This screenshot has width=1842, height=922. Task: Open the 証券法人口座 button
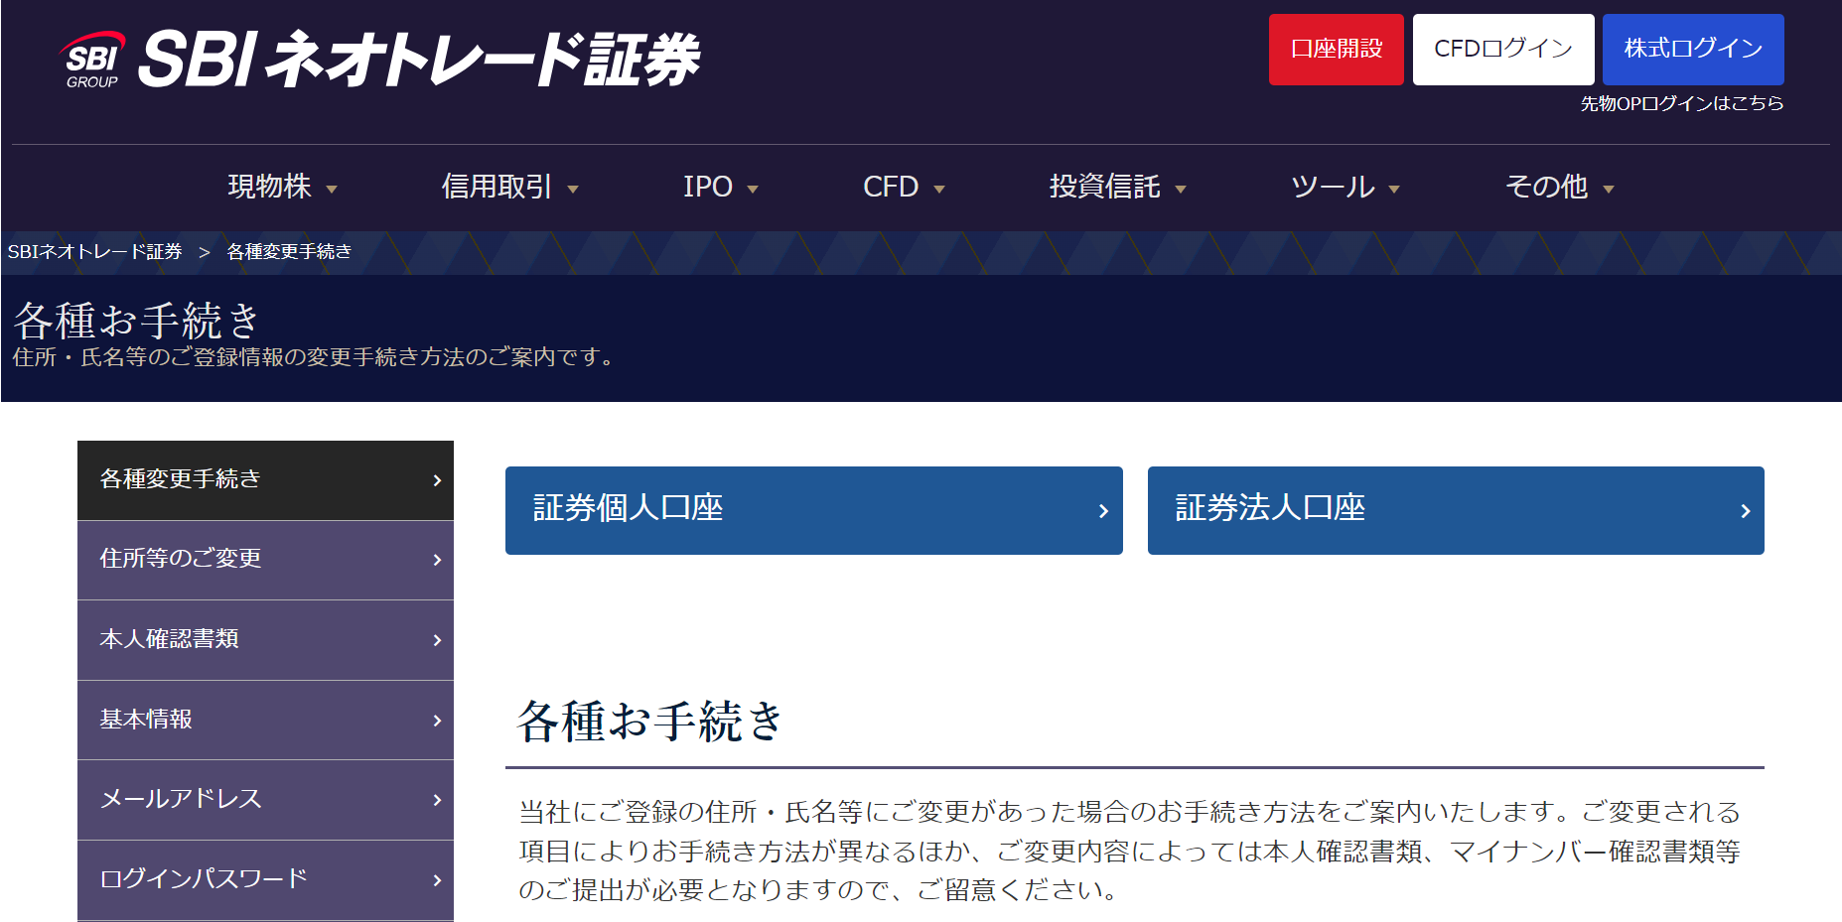tap(1456, 510)
